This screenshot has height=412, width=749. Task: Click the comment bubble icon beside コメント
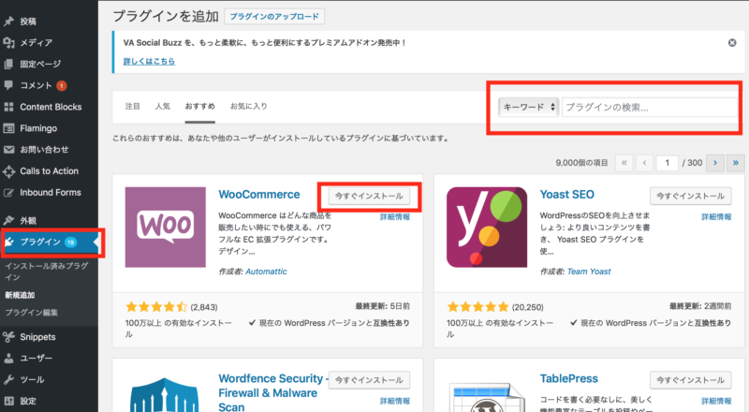pos(8,85)
